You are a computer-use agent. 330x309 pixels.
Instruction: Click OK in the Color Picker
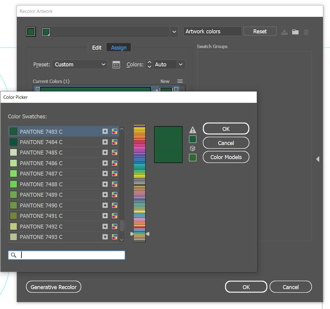click(226, 128)
